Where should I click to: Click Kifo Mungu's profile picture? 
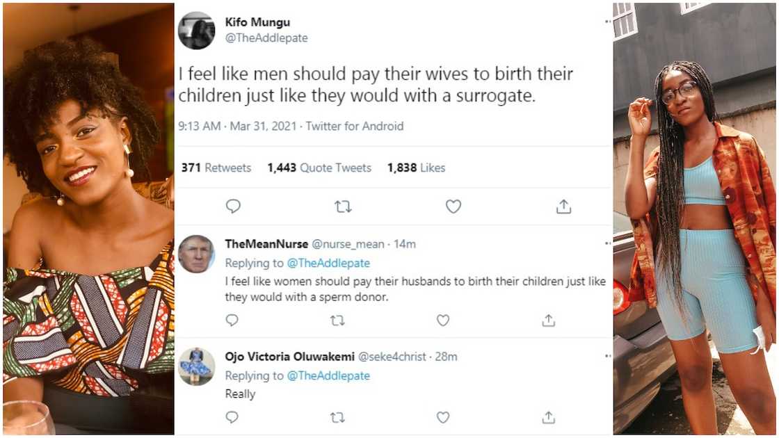(x=198, y=28)
